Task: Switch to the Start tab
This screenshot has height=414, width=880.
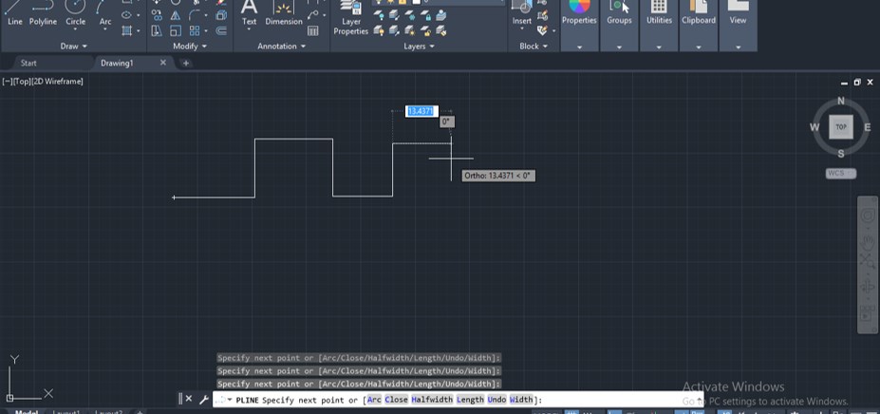Action: point(28,63)
